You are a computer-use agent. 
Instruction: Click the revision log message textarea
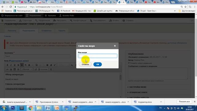[x=158, y=73]
